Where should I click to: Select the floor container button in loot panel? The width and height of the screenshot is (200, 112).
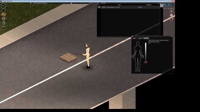point(162,6)
